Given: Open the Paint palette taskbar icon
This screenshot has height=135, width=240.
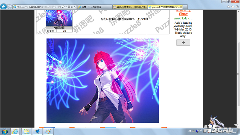Looking at the screenshot, I should pos(48,132).
